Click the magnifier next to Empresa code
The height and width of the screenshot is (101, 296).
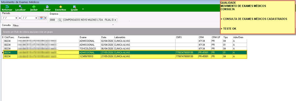point(60,20)
